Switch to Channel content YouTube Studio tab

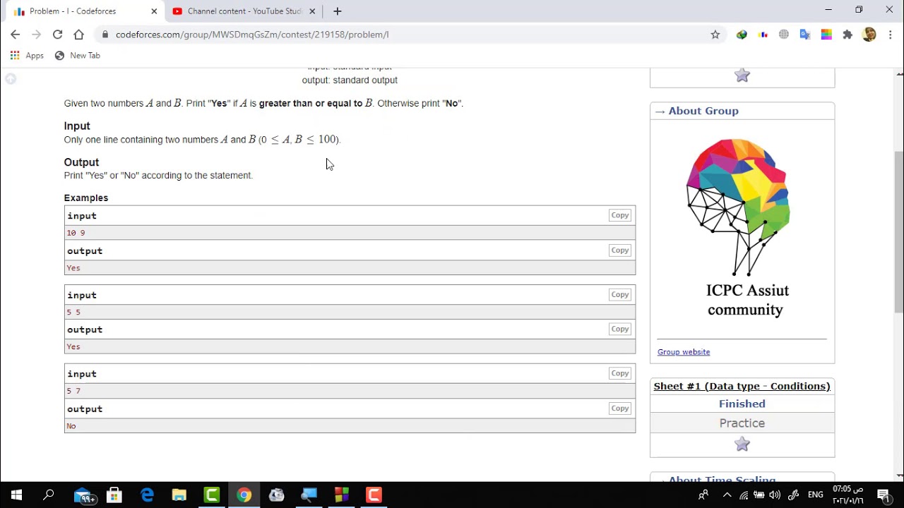click(x=244, y=11)
